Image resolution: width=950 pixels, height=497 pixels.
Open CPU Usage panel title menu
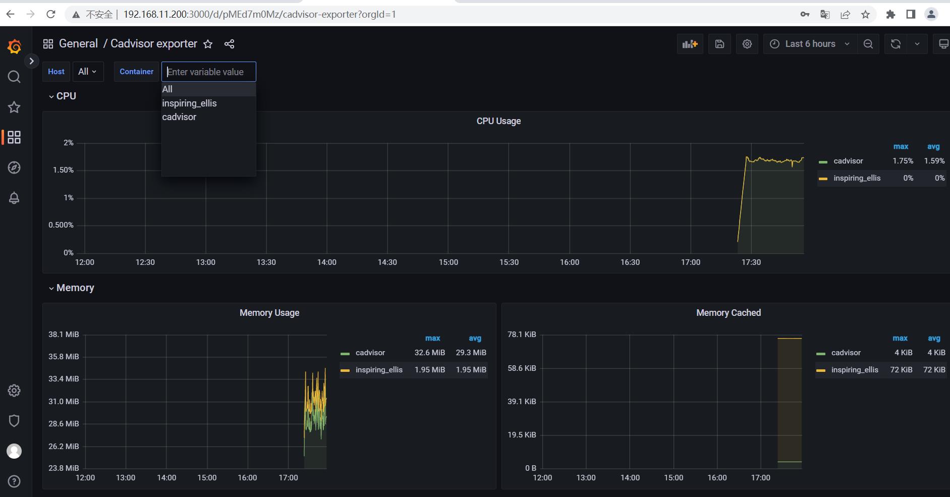pos(498,121)
